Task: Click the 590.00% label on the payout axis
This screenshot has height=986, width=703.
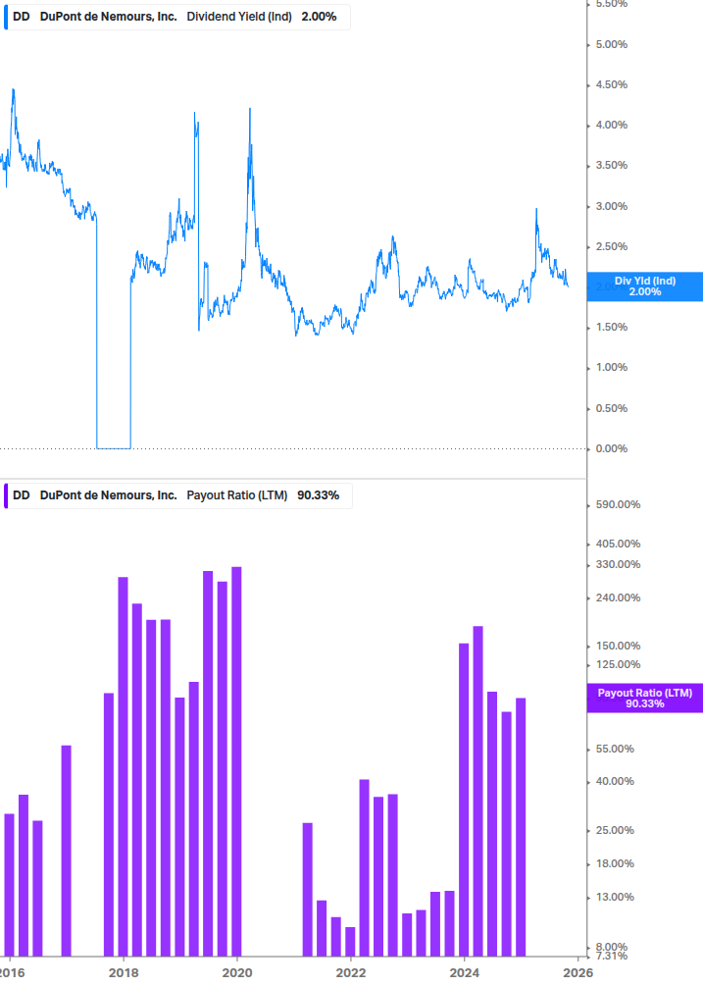Action: (x=619, y=505)
